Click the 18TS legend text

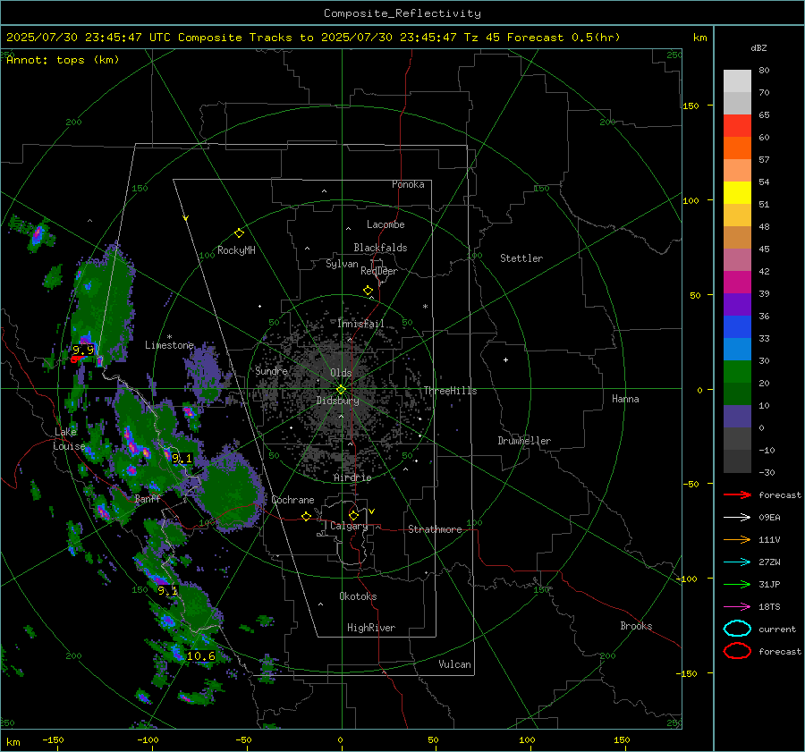coord(769,607)
